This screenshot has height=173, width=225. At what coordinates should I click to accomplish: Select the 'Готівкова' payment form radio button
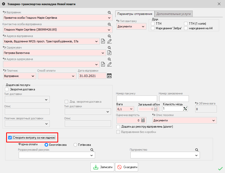pos(75,145)
